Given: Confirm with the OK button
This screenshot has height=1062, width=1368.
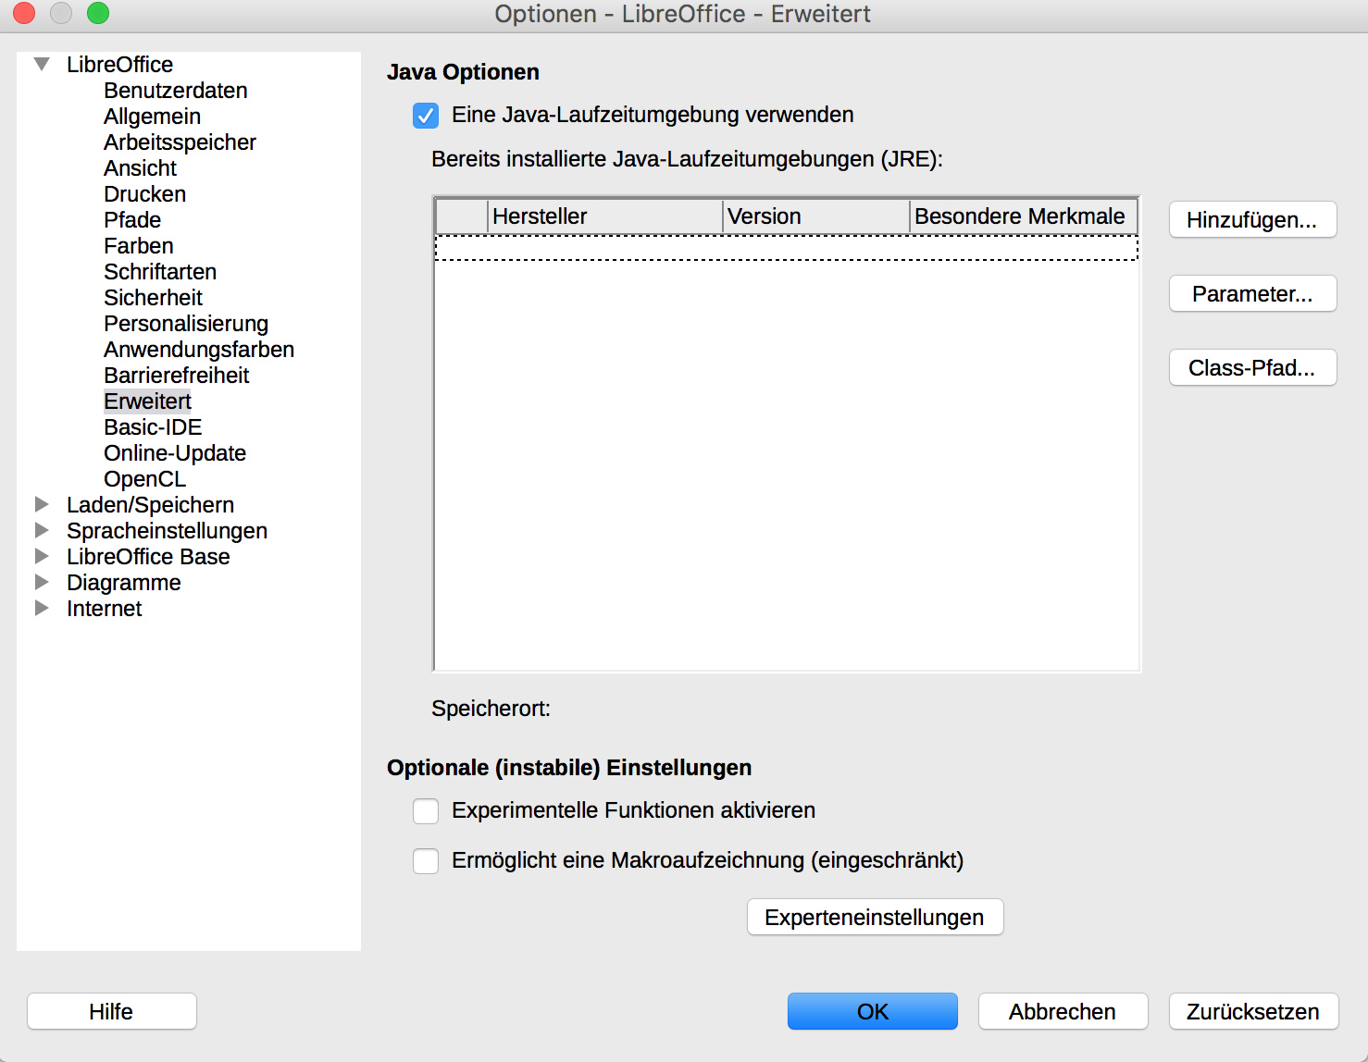Looking at the screenshot, I should click(873, 1011).
